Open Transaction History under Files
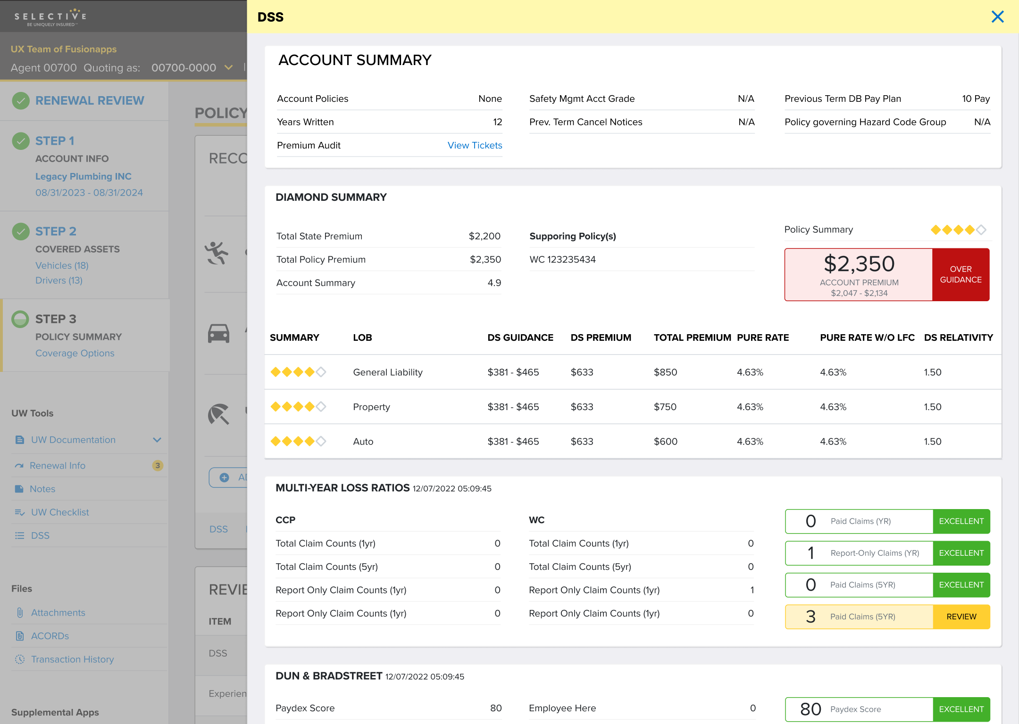The image size is (1019, 724). [x=73, y=659]
